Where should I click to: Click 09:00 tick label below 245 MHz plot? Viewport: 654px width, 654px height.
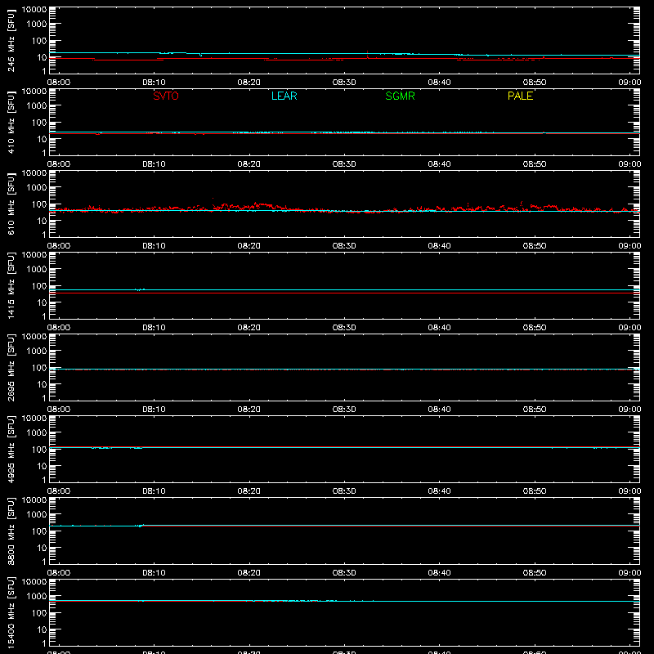(629, 83)
